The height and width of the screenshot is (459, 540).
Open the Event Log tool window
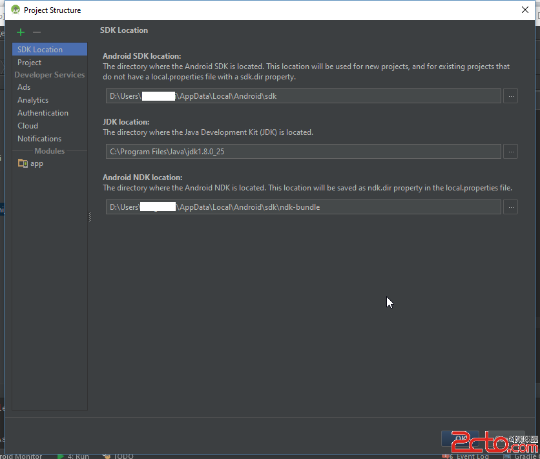(465, 456)
